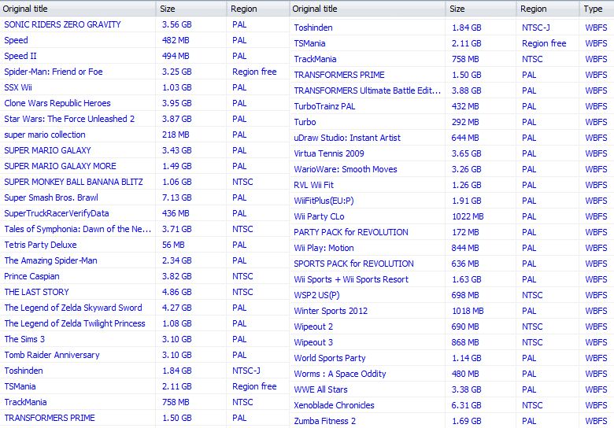Screen dimensions: 614x428
Task: Click the 3.56 GB size cell
Action: [x=176, y=24]
